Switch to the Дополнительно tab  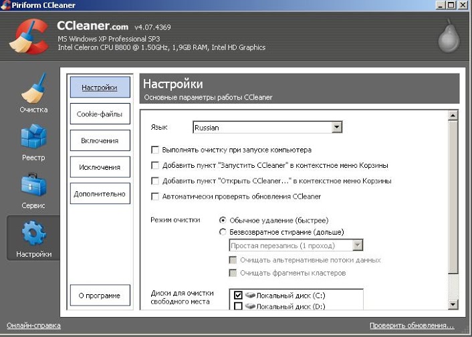click(x=100, y=193)
